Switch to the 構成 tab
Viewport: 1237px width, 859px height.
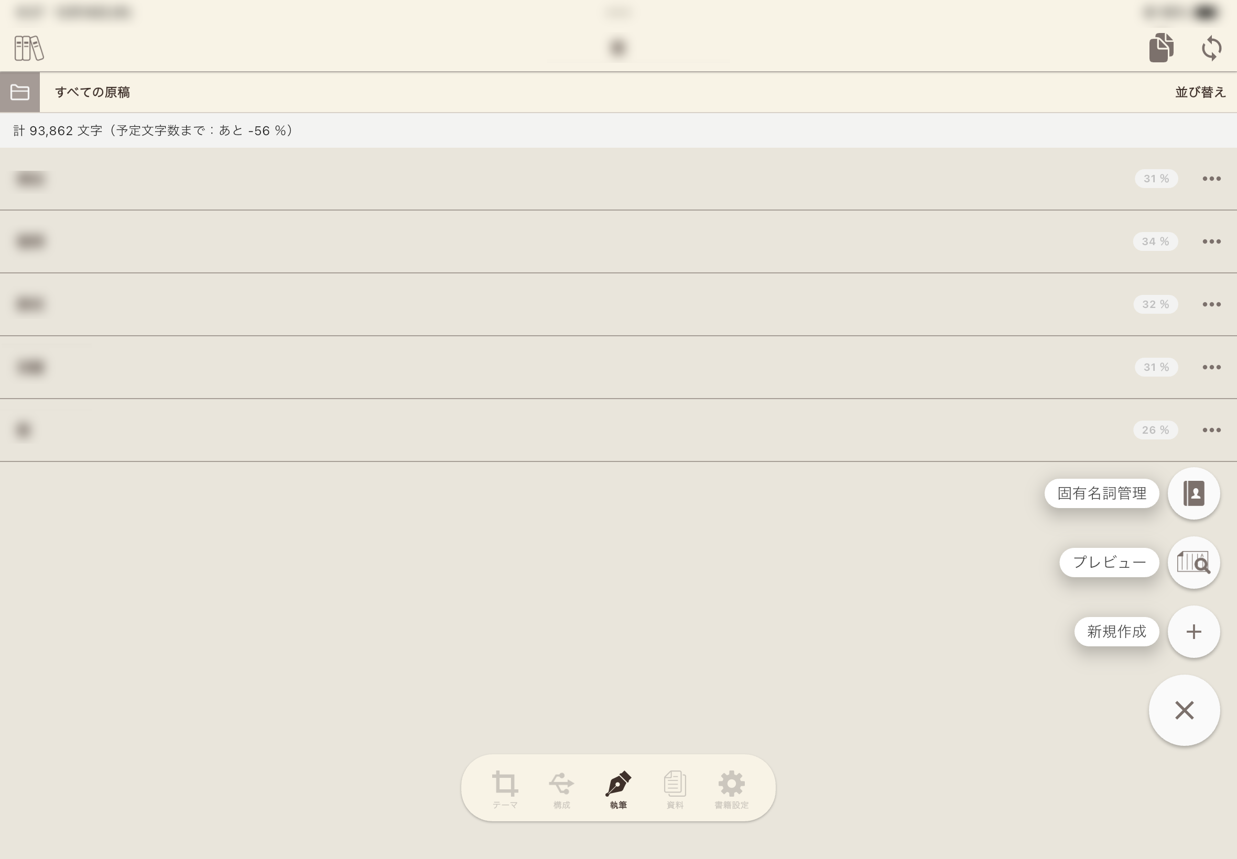(x=562, y=789)
